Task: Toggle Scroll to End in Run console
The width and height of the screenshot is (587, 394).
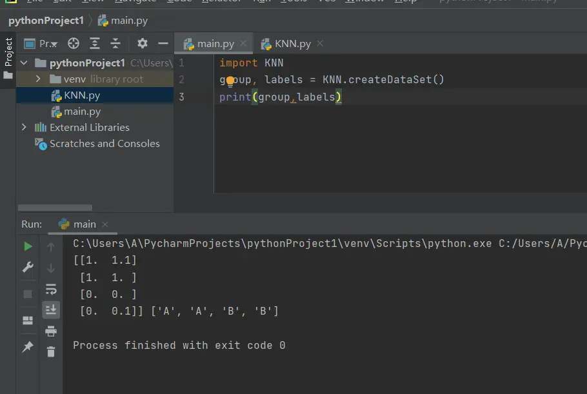Action: click(51, 310)
